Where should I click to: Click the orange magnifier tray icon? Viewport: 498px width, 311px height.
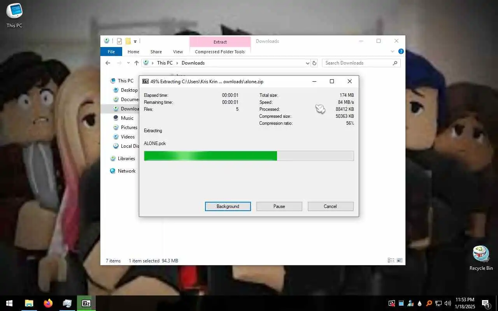tap(429, 303)
